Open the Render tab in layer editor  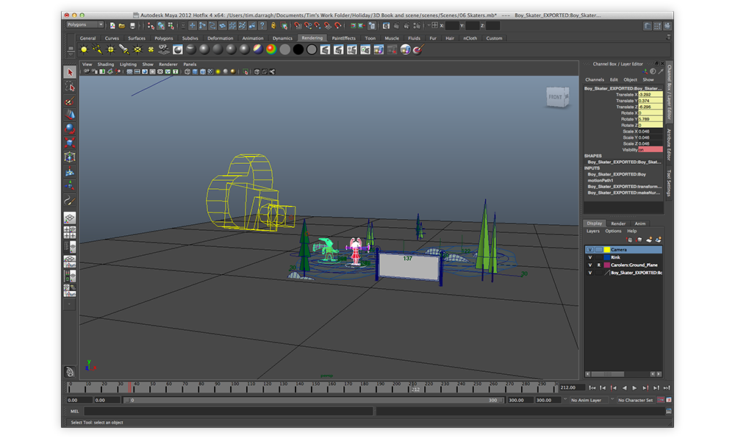(618, 223)
